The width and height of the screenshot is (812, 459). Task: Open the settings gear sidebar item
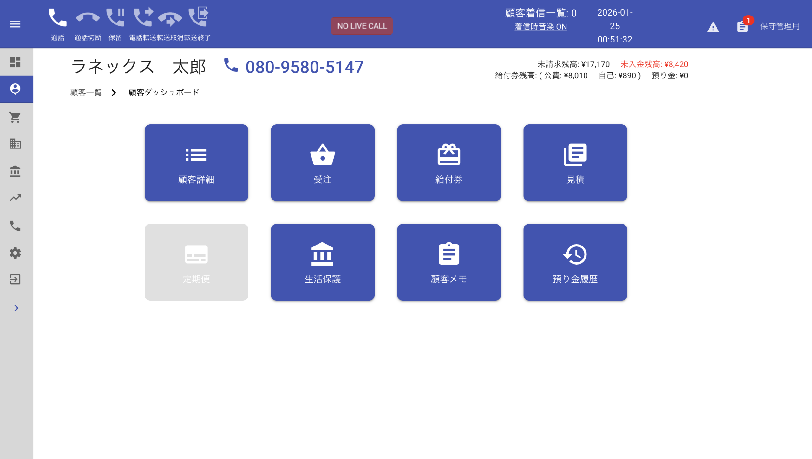[15, 253]
